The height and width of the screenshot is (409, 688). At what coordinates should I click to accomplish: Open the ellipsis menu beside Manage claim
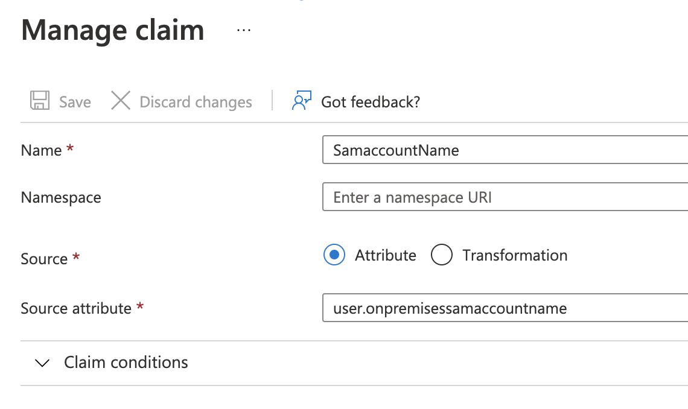pos(244,30)
